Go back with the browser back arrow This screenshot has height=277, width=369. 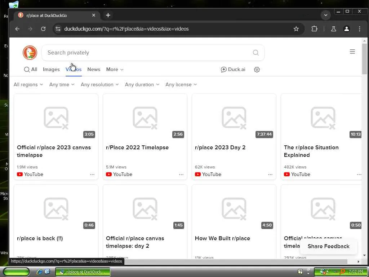[x=17, y=29]
